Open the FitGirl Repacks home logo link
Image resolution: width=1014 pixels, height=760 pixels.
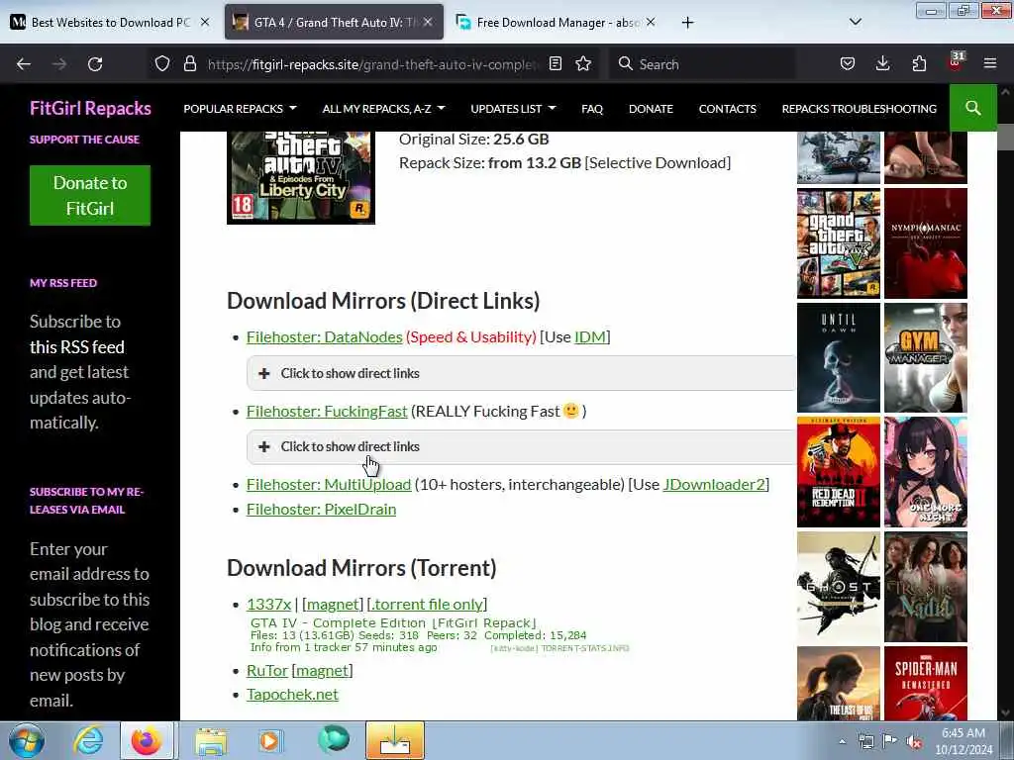[90, 108]
